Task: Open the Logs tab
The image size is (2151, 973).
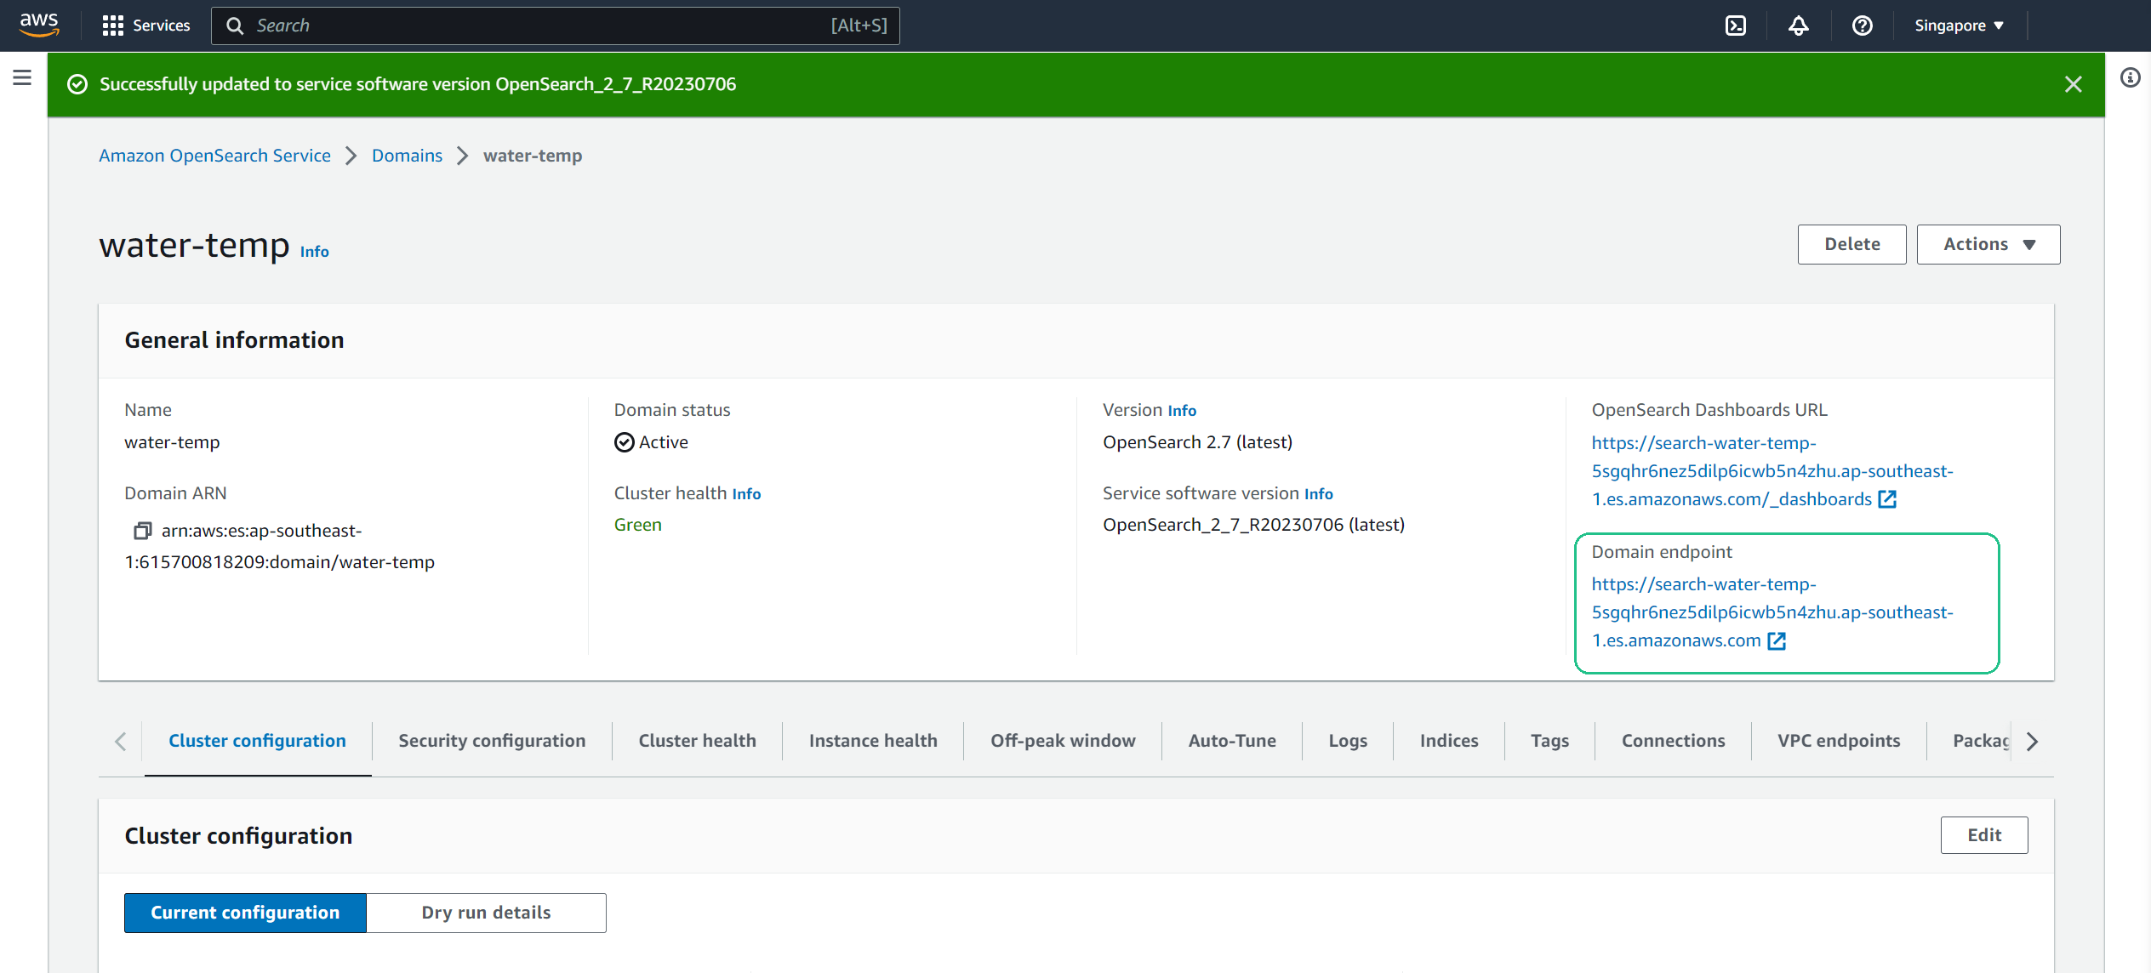Action: (1348, 741)
